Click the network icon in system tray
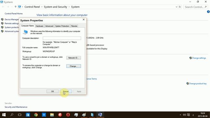210x118 pixels. (188, 115)
